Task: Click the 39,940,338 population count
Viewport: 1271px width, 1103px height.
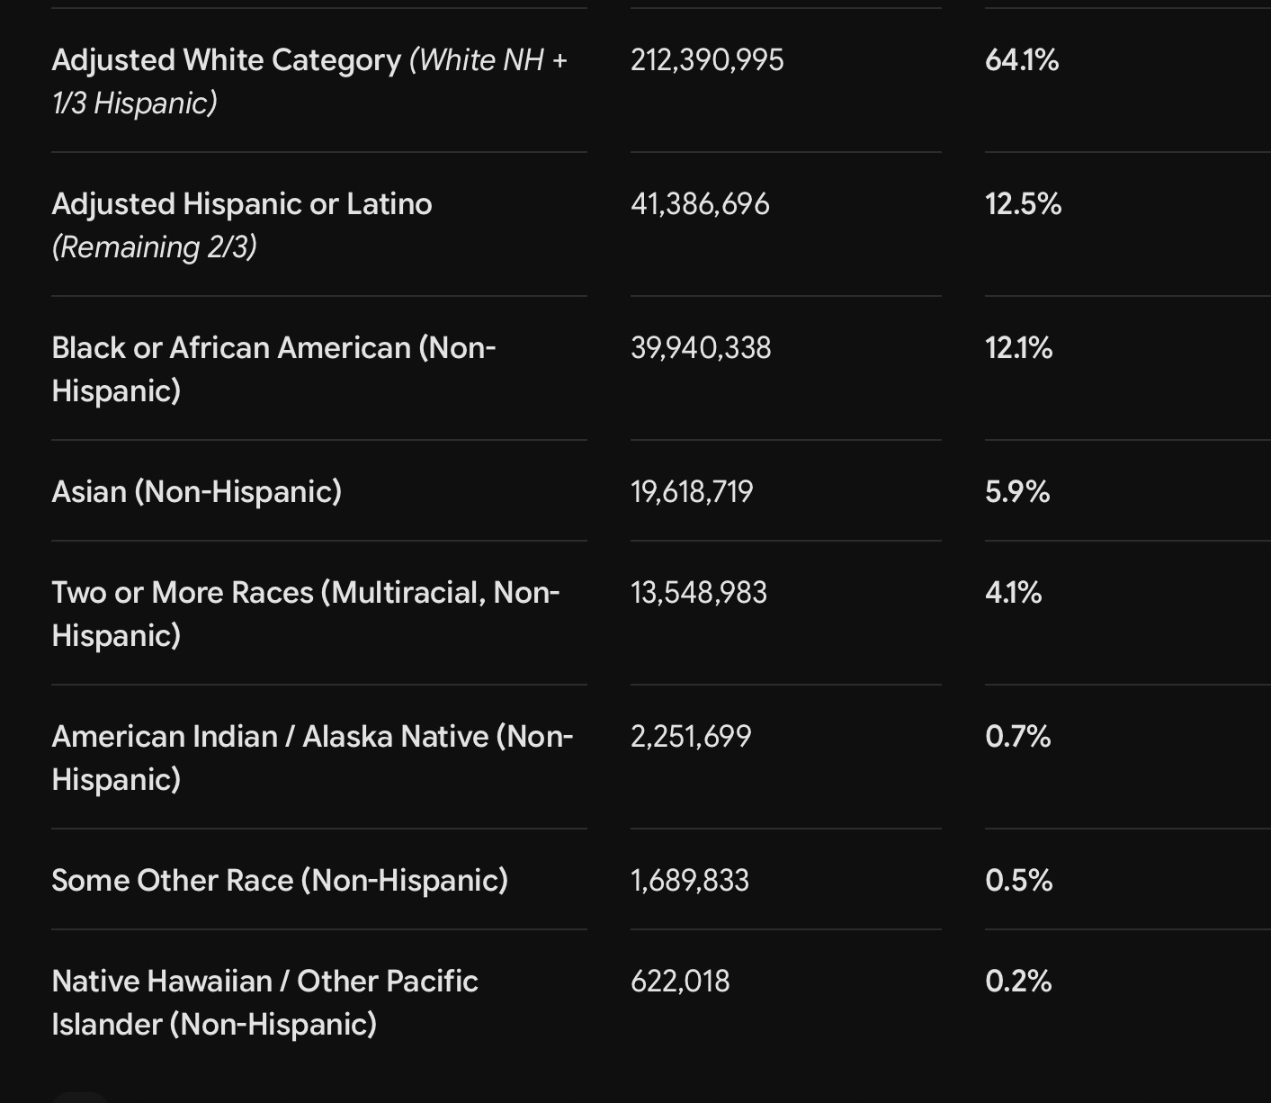Action: 701,348
